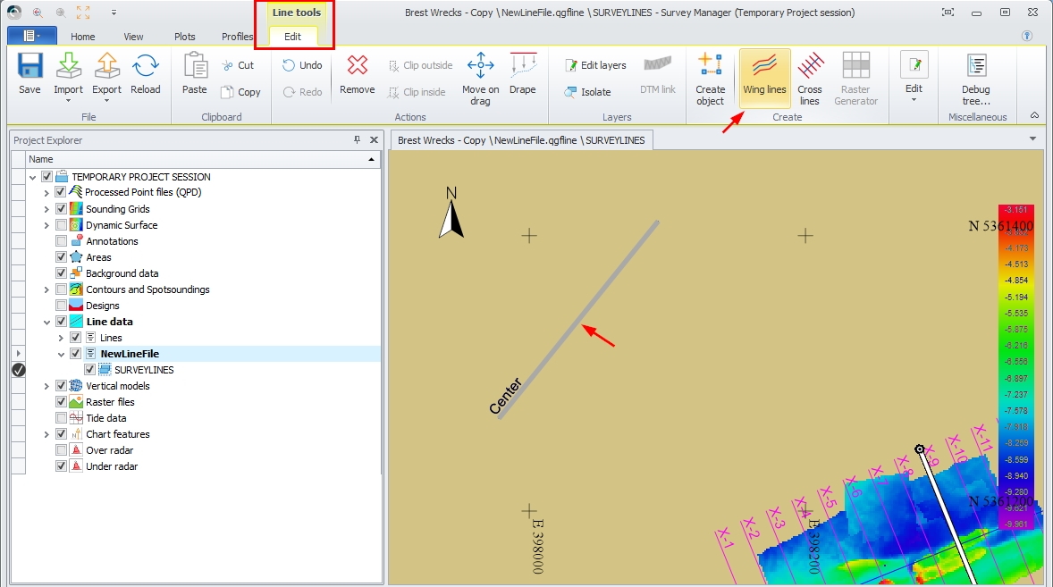Toggle the Tide data checkbox

point(61,418)
